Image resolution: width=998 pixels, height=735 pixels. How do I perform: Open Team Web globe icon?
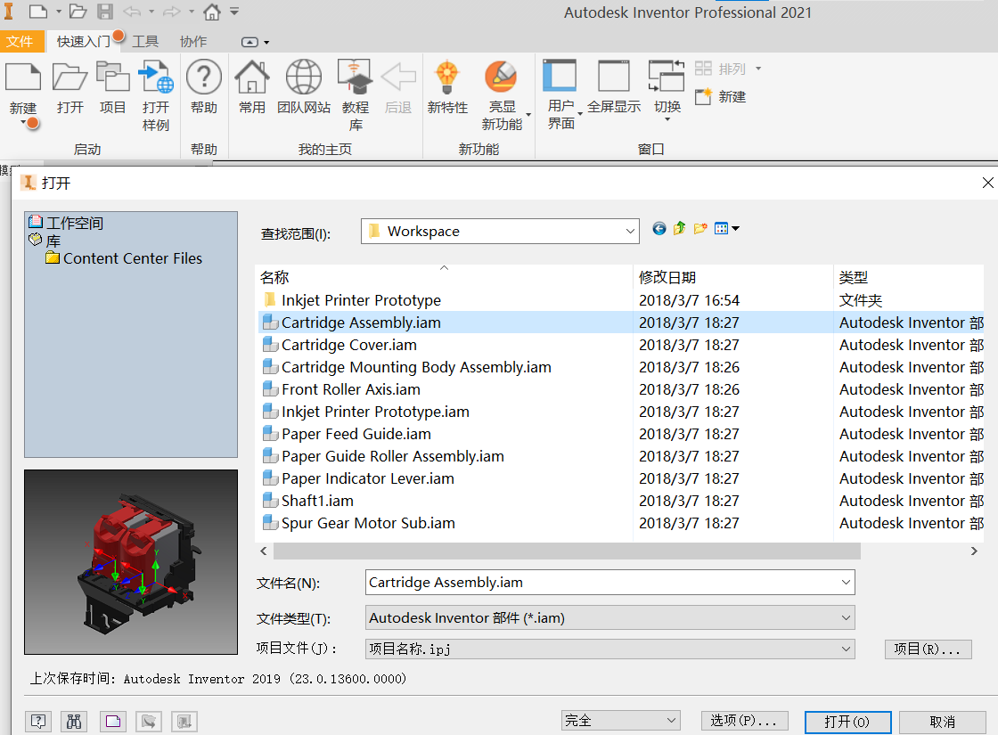point(304,77)
